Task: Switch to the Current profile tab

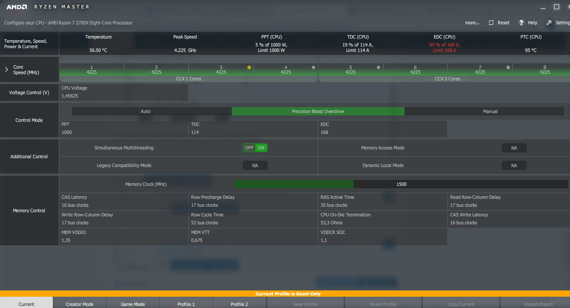Action: tap(26, 303)
